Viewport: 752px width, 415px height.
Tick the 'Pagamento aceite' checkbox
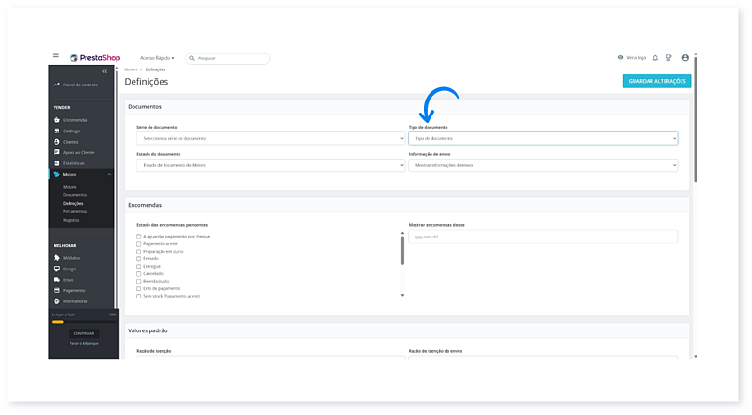(139, 244)
